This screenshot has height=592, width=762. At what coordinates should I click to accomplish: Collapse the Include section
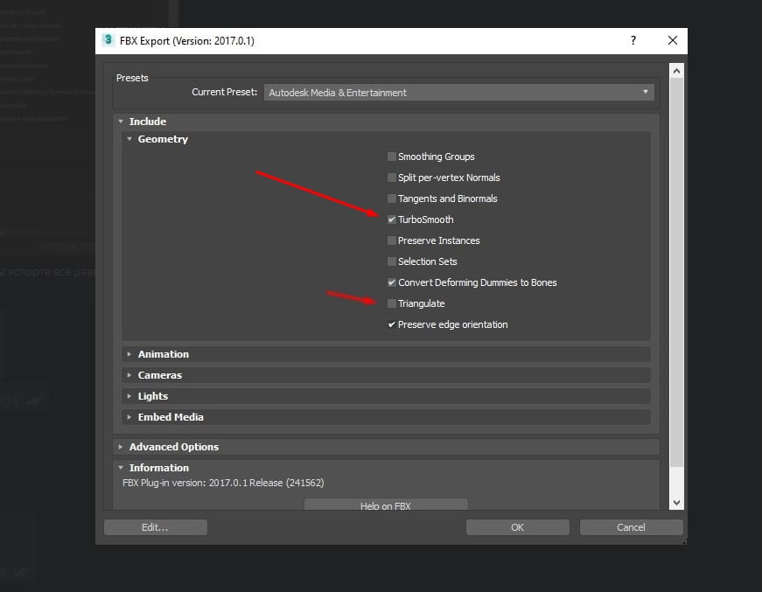tap(121, 122)
